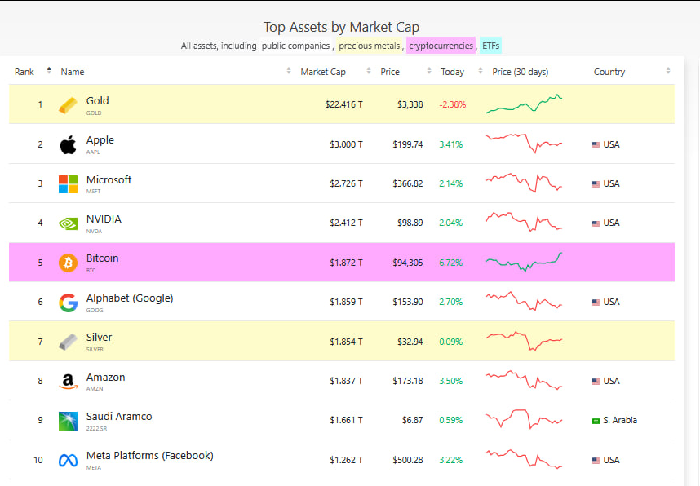Click the gold bars icon for Gold
Viewport: 700px width, 486px height.
pos(69,104)
